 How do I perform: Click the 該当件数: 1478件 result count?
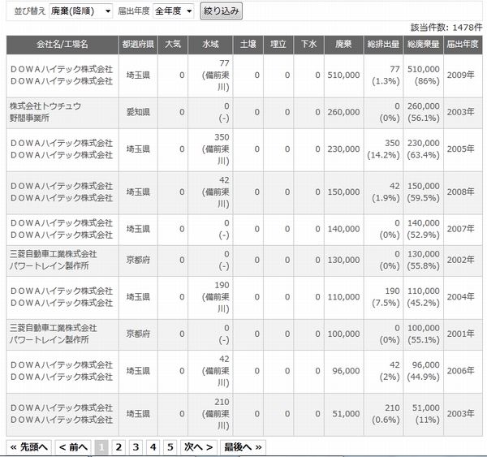pyautogui.click(x=446, y=28)
